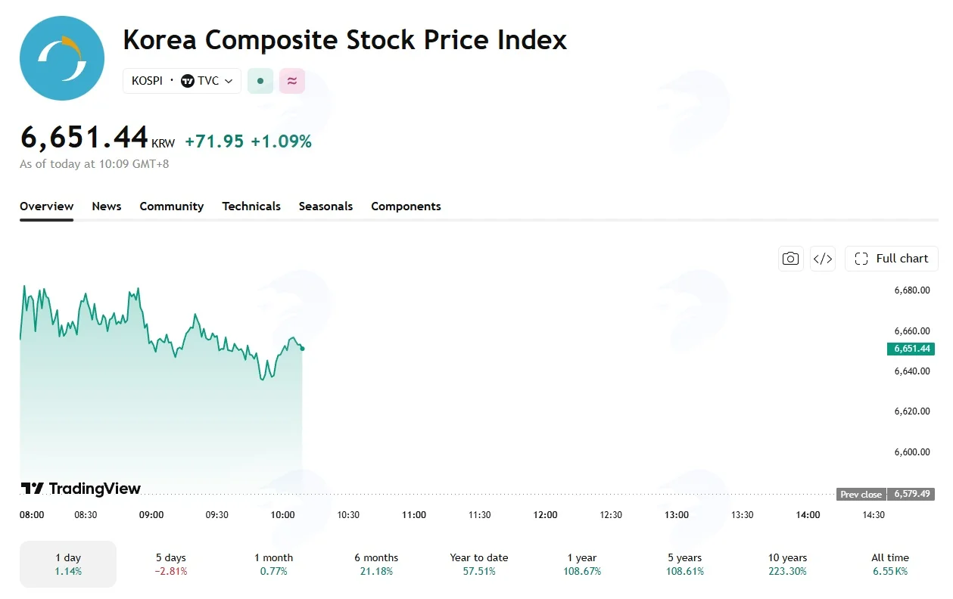Click the 10:00 time axis marker
Viewport: 953px width, 599px height.
coord(282,515)
